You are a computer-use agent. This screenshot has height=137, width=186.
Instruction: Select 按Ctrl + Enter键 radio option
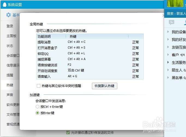tap(37, 107)
